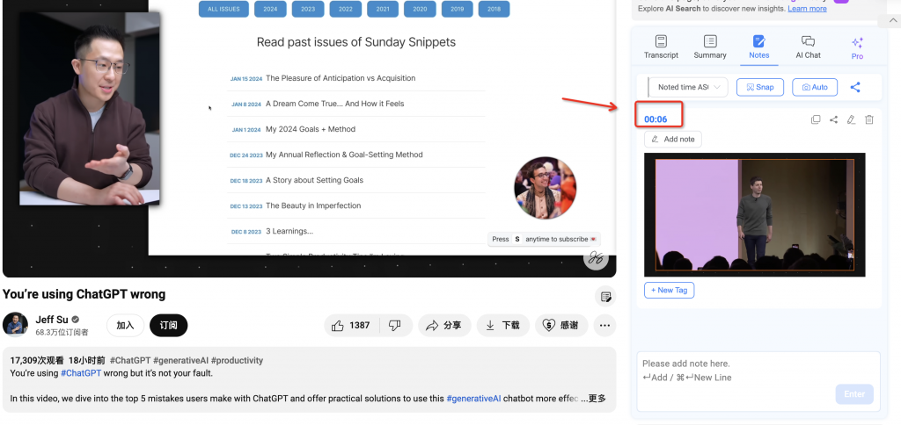
Task: Select the 2022 filter button
Action: coord(345,9)
